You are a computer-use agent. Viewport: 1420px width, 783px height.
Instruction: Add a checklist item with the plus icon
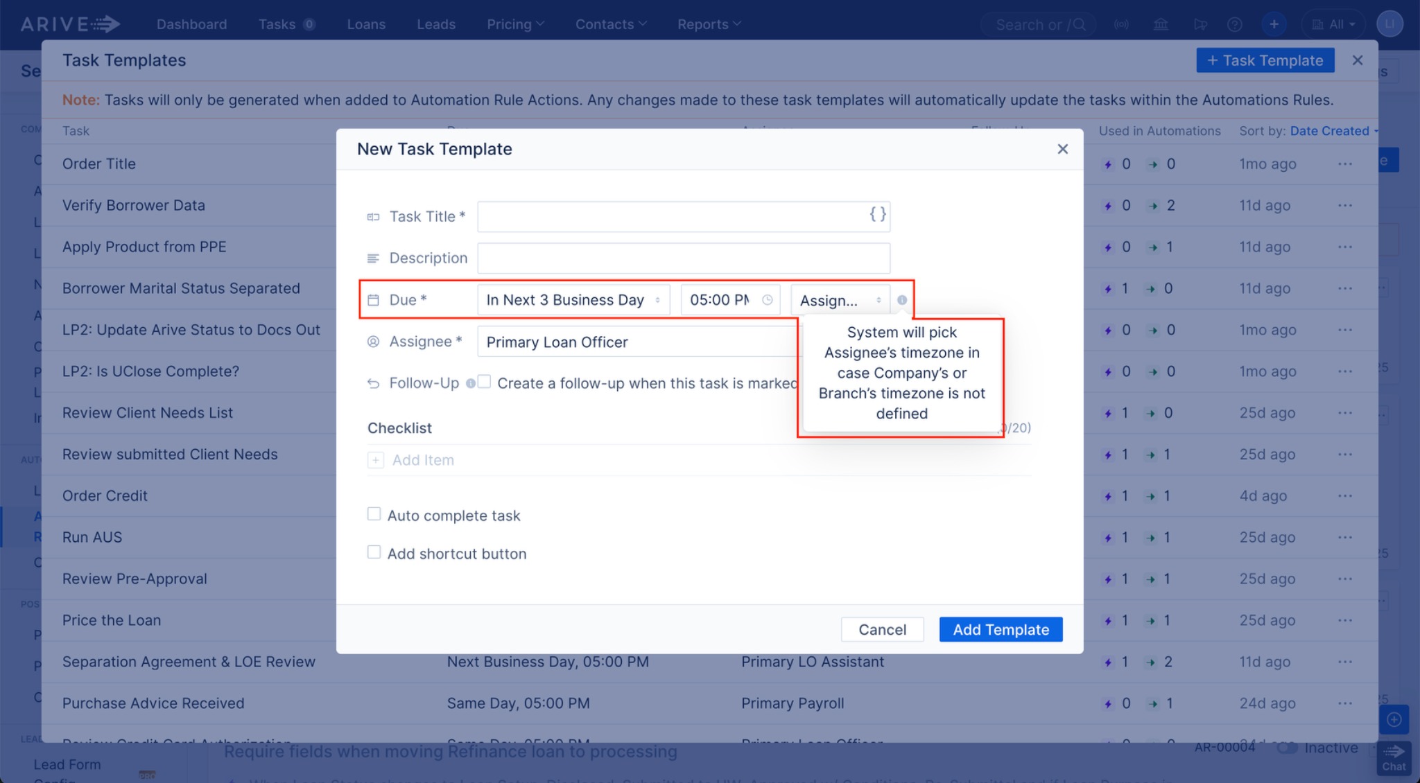point(375,459)
